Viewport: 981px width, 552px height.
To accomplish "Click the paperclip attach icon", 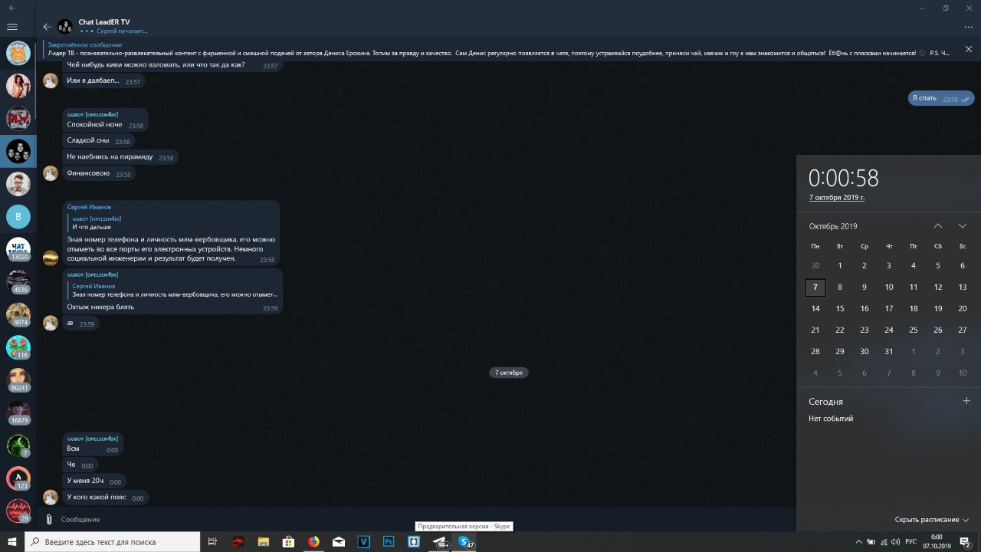I will 49,519.
